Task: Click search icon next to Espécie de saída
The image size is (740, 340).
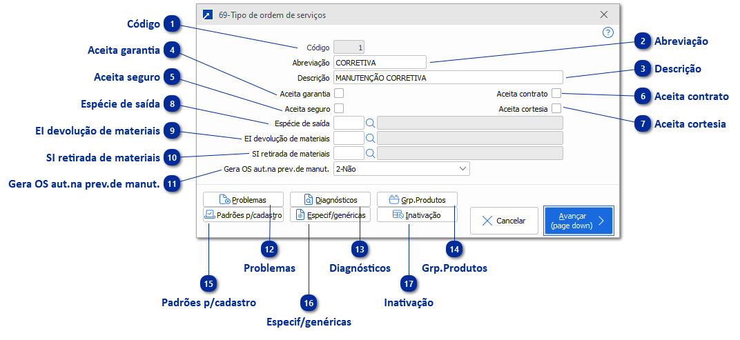Action: tap(370, 123)
